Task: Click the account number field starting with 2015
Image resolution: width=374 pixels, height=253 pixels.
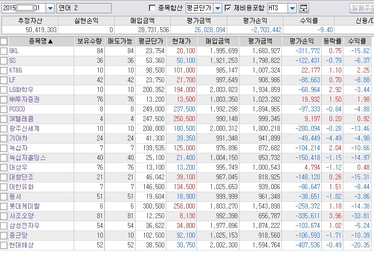Action: [24, 8]
